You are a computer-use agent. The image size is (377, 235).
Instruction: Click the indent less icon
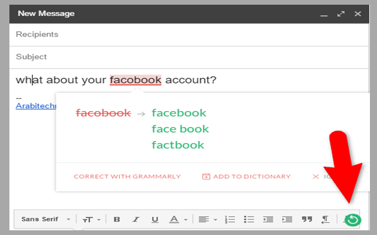[x=268, y=219]
